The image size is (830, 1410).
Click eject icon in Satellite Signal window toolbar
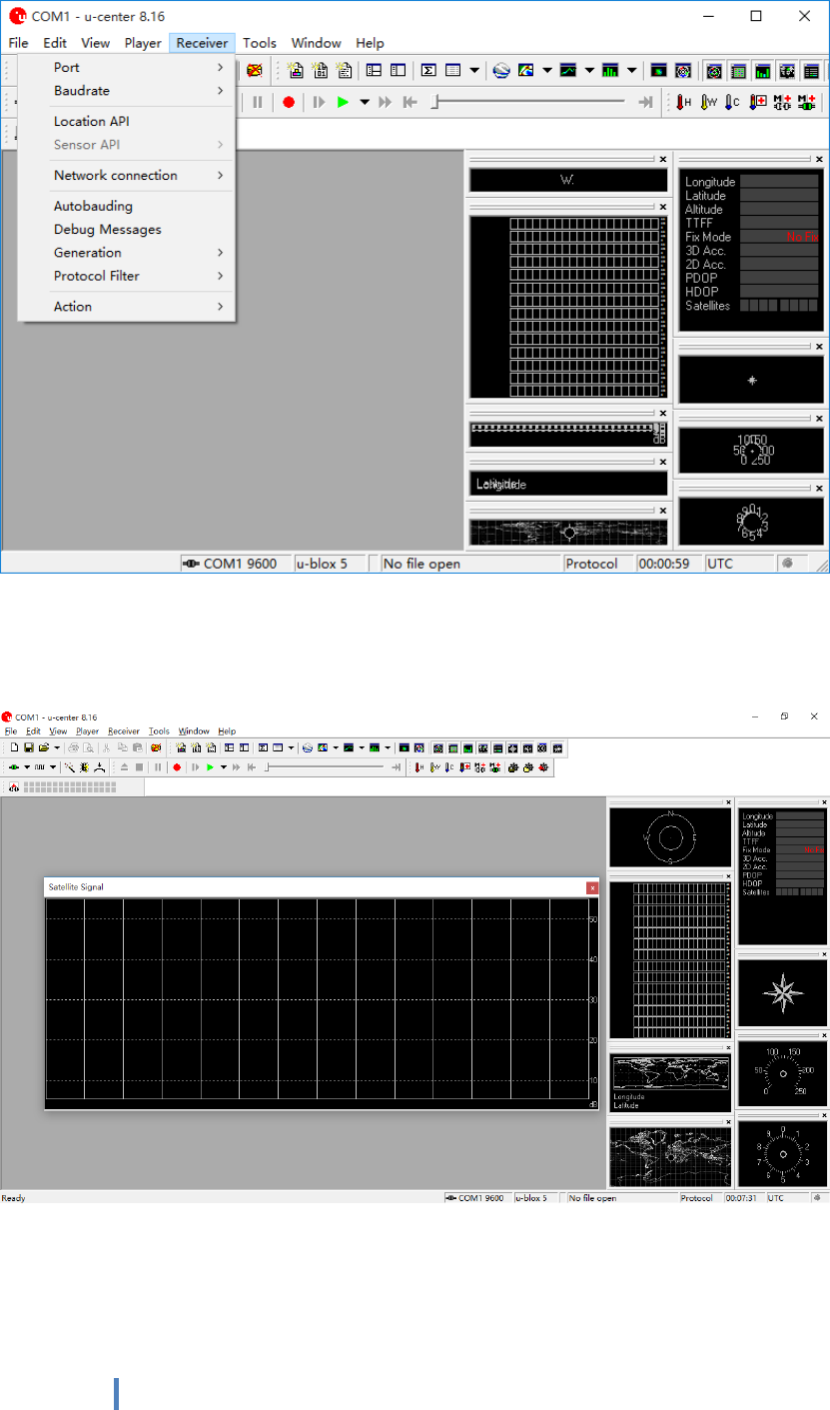pyautogui.click(x=124, y=767)
